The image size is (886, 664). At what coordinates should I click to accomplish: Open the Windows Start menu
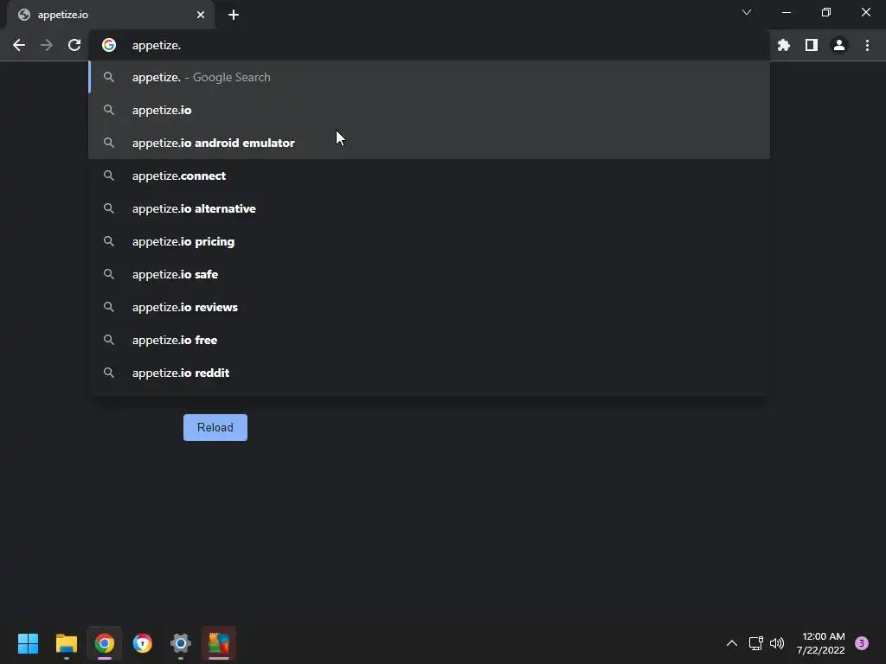[28, 643]
